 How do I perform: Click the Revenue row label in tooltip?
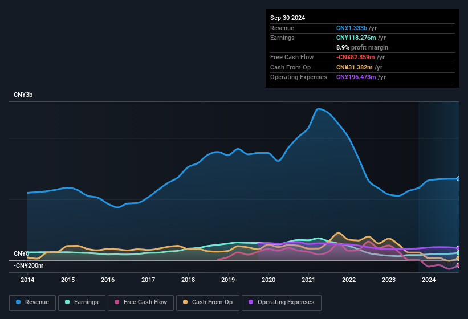282,28
